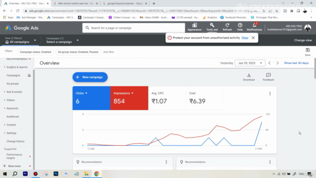
Task: Click Change view button
Action: pos(303,40)
